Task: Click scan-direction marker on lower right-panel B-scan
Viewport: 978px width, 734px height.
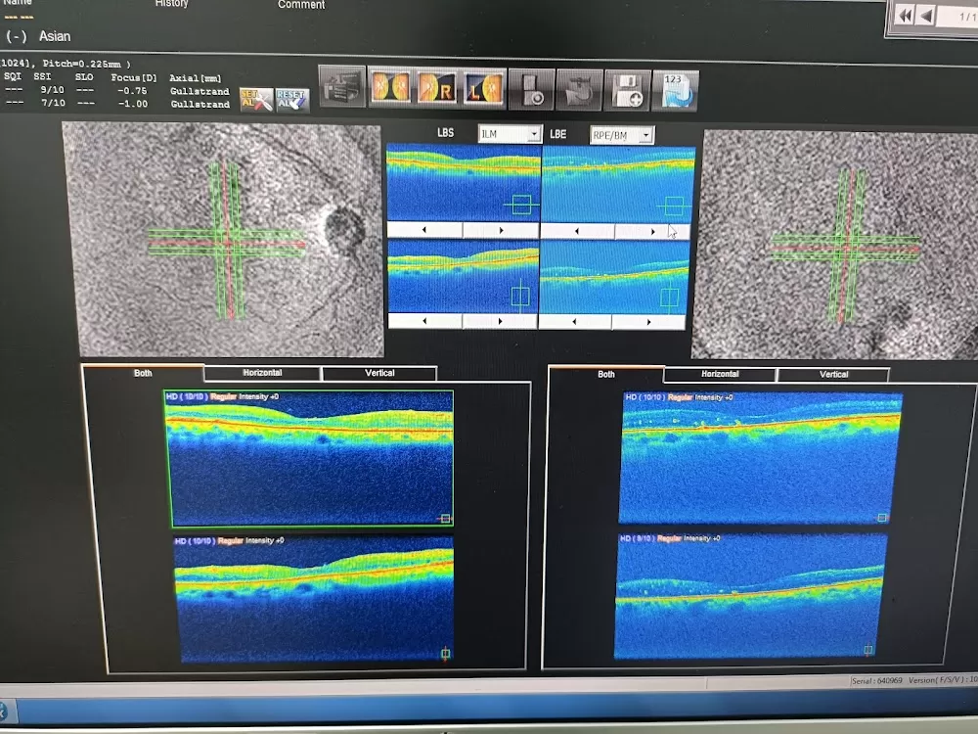Action: click(867, 650)
